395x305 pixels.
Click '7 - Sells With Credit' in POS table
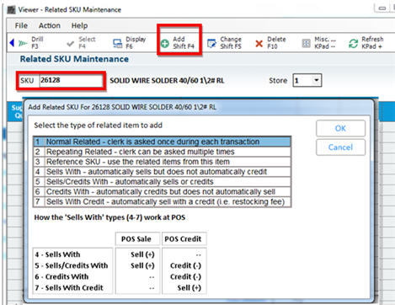click(69, 288)
